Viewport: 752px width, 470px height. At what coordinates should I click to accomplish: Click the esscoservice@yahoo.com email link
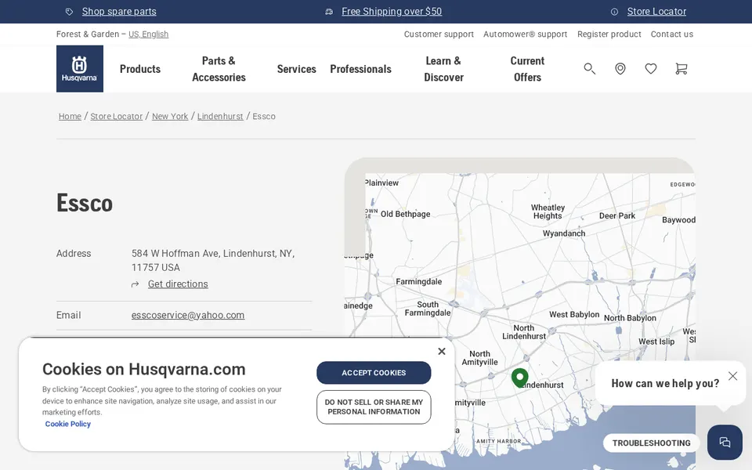(x=188, y=315)
